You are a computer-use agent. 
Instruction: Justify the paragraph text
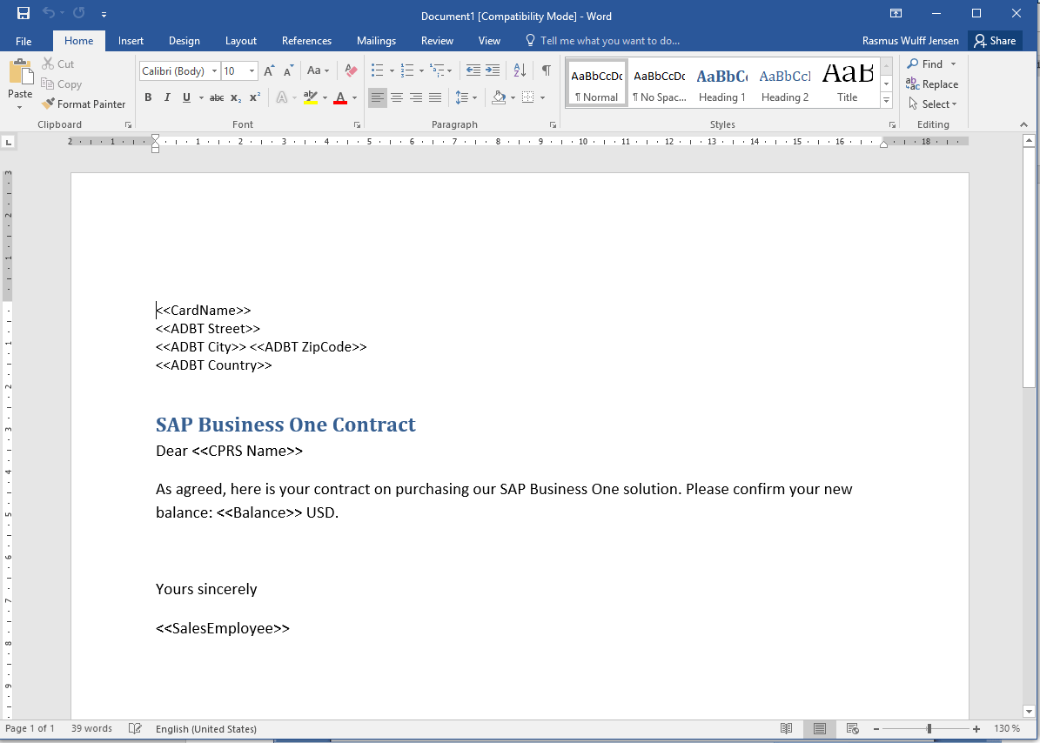point(435,97)
